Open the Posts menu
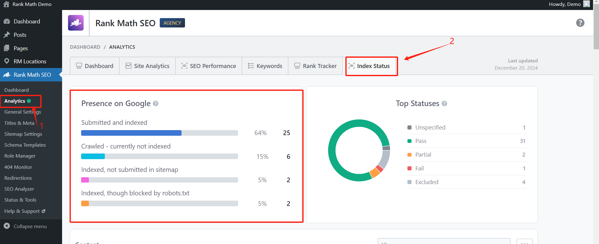The height and width of the screenshot is (244, 599). (x=31, y=35)
